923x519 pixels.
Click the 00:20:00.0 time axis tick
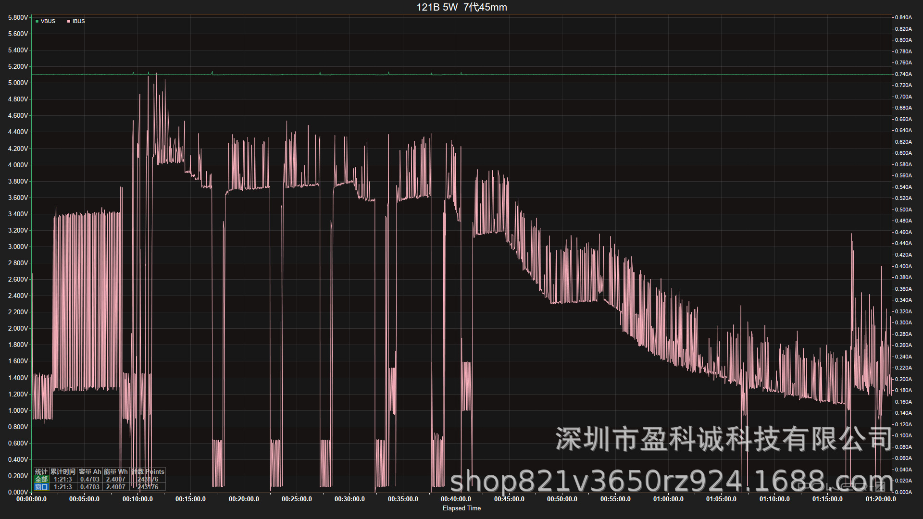244,499
